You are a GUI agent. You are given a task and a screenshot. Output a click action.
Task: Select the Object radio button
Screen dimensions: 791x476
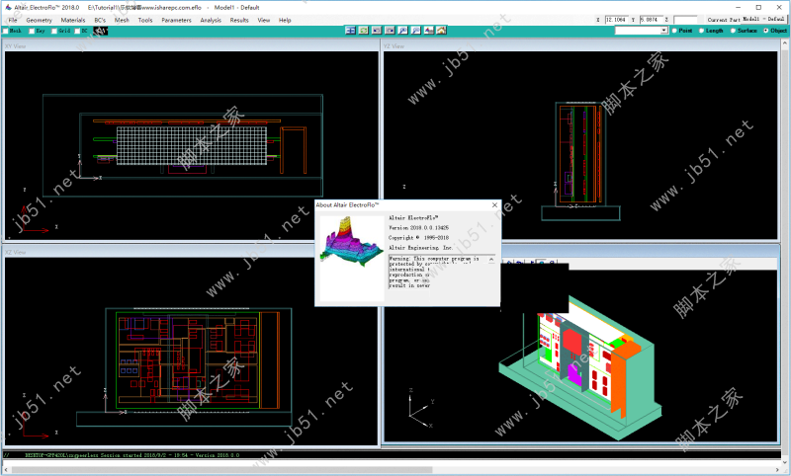pos(765,31)
